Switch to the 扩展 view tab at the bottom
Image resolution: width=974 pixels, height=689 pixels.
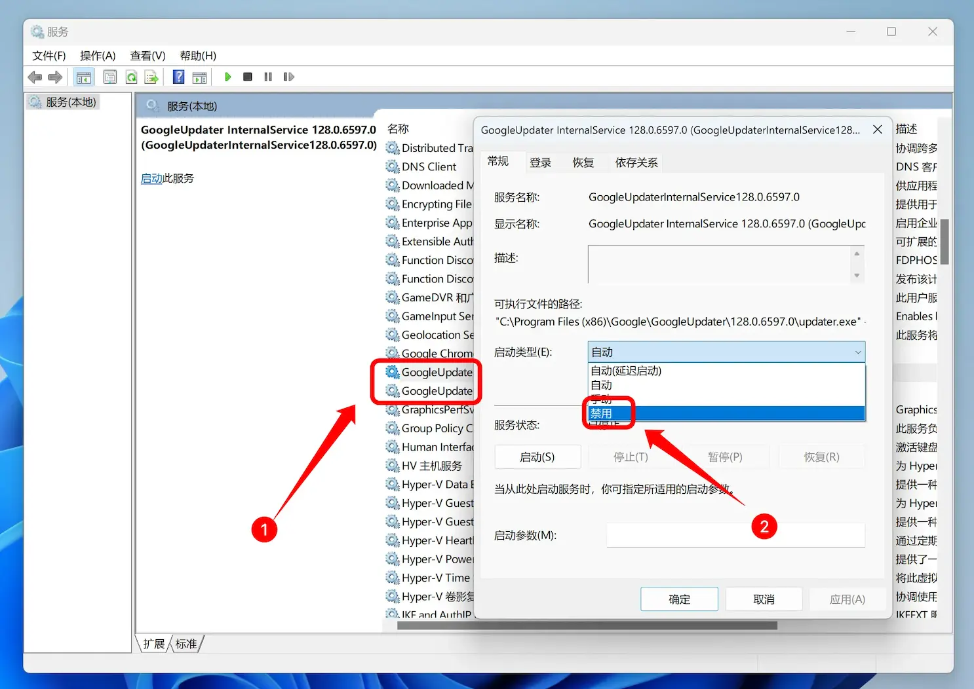pyautogui.click(x=154, y=644)
